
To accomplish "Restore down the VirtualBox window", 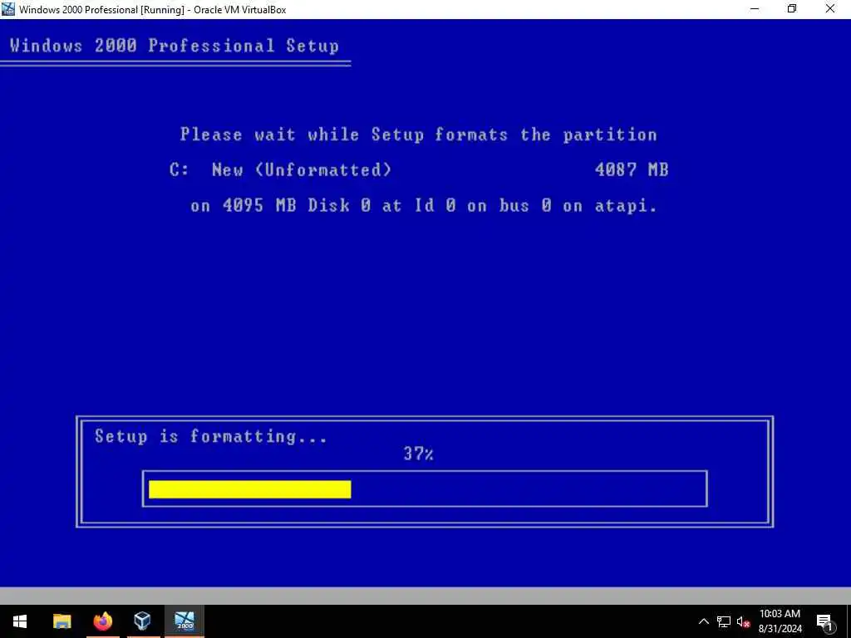I will (x=792, y=9).
